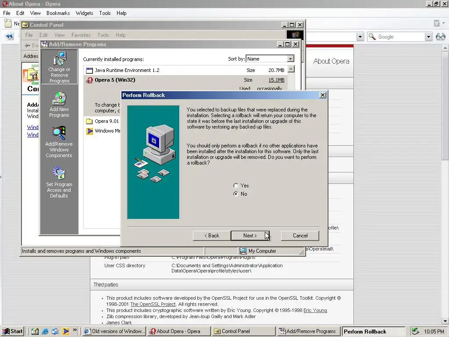Click in the Google search field
The width and height of the screenshot is (449, 337).
point(399,37)
